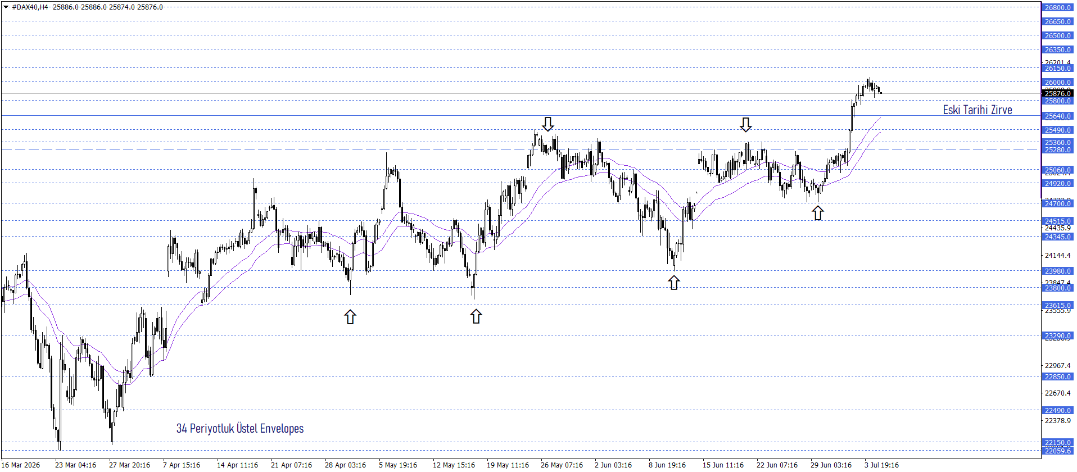This screenshot has width=1077, height=472.
Task: Click the '21 Apr 07:16' time axis label
Action: point(291,465)
